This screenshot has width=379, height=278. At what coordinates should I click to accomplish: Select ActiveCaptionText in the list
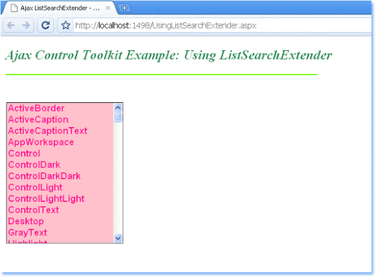click(x=60, y=131)
